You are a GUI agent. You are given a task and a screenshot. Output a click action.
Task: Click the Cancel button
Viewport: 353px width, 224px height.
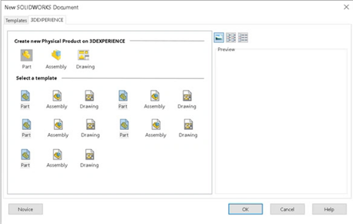(x=287, y=209)
